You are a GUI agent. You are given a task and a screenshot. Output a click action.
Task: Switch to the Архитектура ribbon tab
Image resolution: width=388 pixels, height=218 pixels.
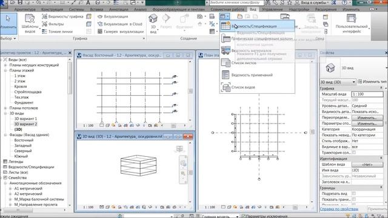(25, 10)
